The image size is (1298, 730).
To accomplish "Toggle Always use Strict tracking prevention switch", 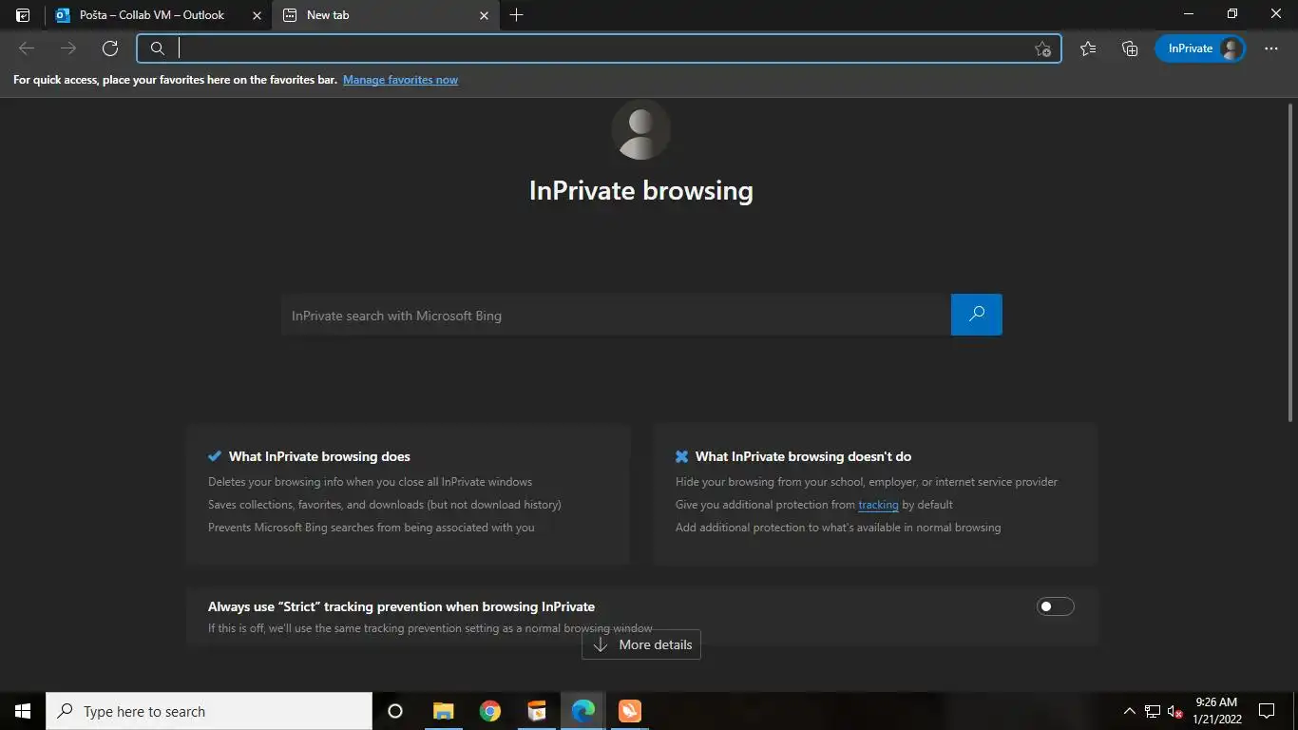I will pos(1055,606).
